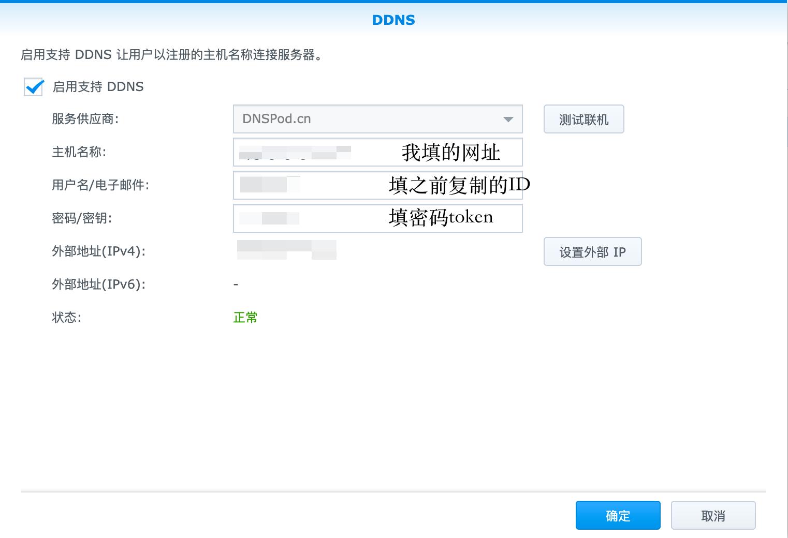This screenshot has width=788, height=538.
Task: Click the 外部地址(IPv6) dash value
Action: (x=236, y=284)
